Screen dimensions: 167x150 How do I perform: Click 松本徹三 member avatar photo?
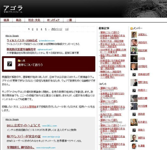click(134, 122)
